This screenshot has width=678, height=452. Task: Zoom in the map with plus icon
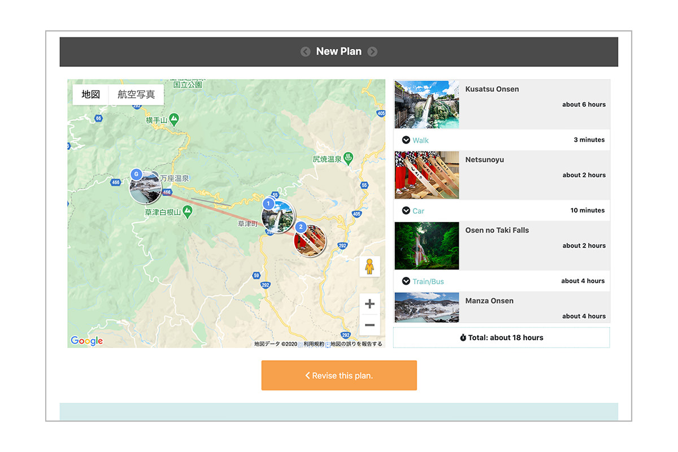point(370,304)
